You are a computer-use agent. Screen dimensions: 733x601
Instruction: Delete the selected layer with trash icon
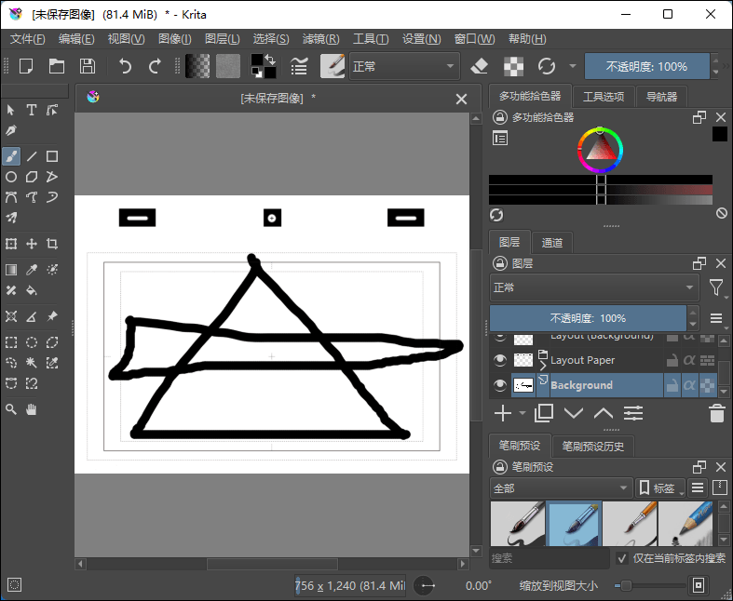716,413
